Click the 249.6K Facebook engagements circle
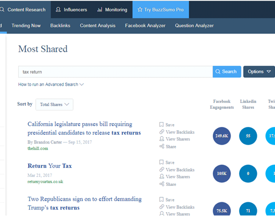This screenshot has height=216, width=275. coord(222,136)
